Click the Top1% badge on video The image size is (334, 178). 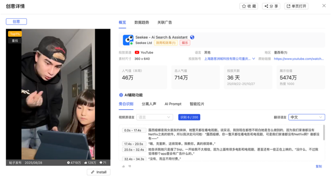(x=15, y=34)
